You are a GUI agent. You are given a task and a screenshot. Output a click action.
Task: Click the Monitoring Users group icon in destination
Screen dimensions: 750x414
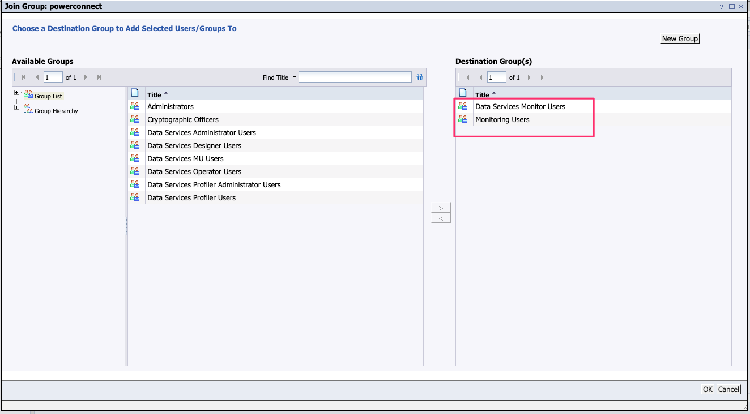click(463, 119)
